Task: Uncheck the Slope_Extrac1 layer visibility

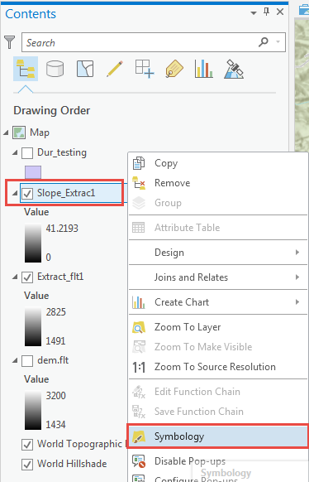Action: [x=27, y=193]
